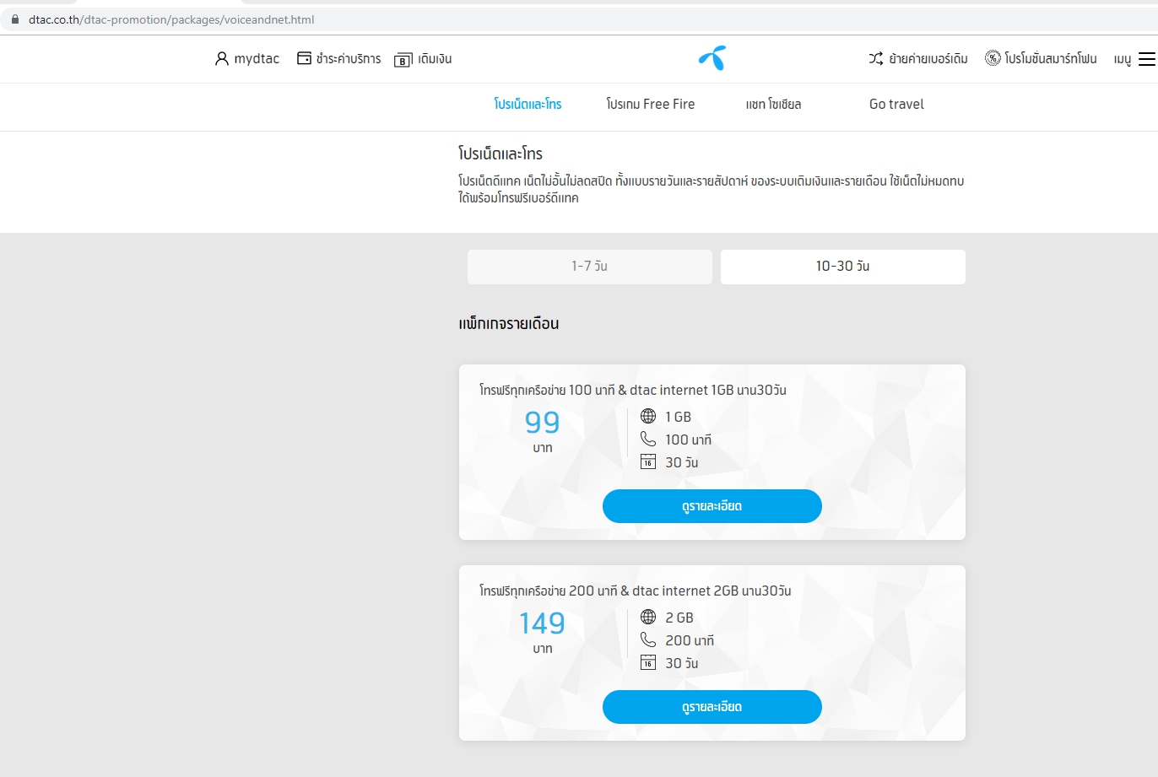Select the โปรเน็ตและโทร tab
The width and height of the screenshot is (1158, 777).
point(528,105)
